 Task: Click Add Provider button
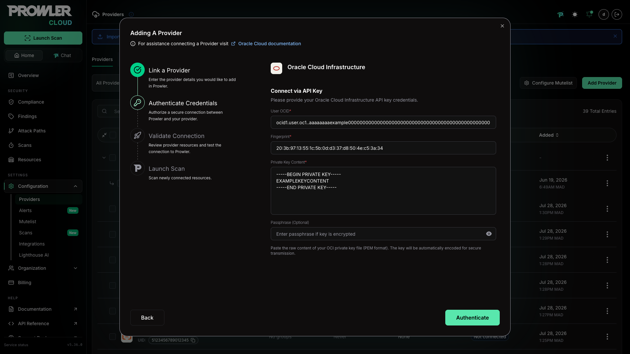[x=602, y=83]
